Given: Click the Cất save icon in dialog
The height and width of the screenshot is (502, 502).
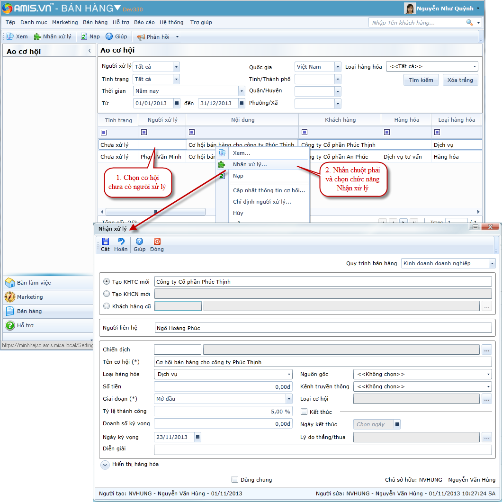Looking at the screenshot, I should pyautogui.click(x=105, y=242).
